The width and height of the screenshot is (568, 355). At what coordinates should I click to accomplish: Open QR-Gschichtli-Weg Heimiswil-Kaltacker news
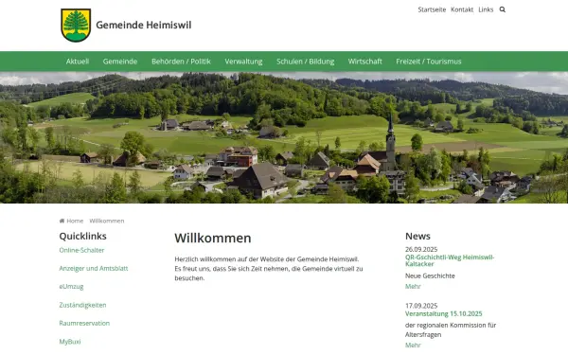450,260
